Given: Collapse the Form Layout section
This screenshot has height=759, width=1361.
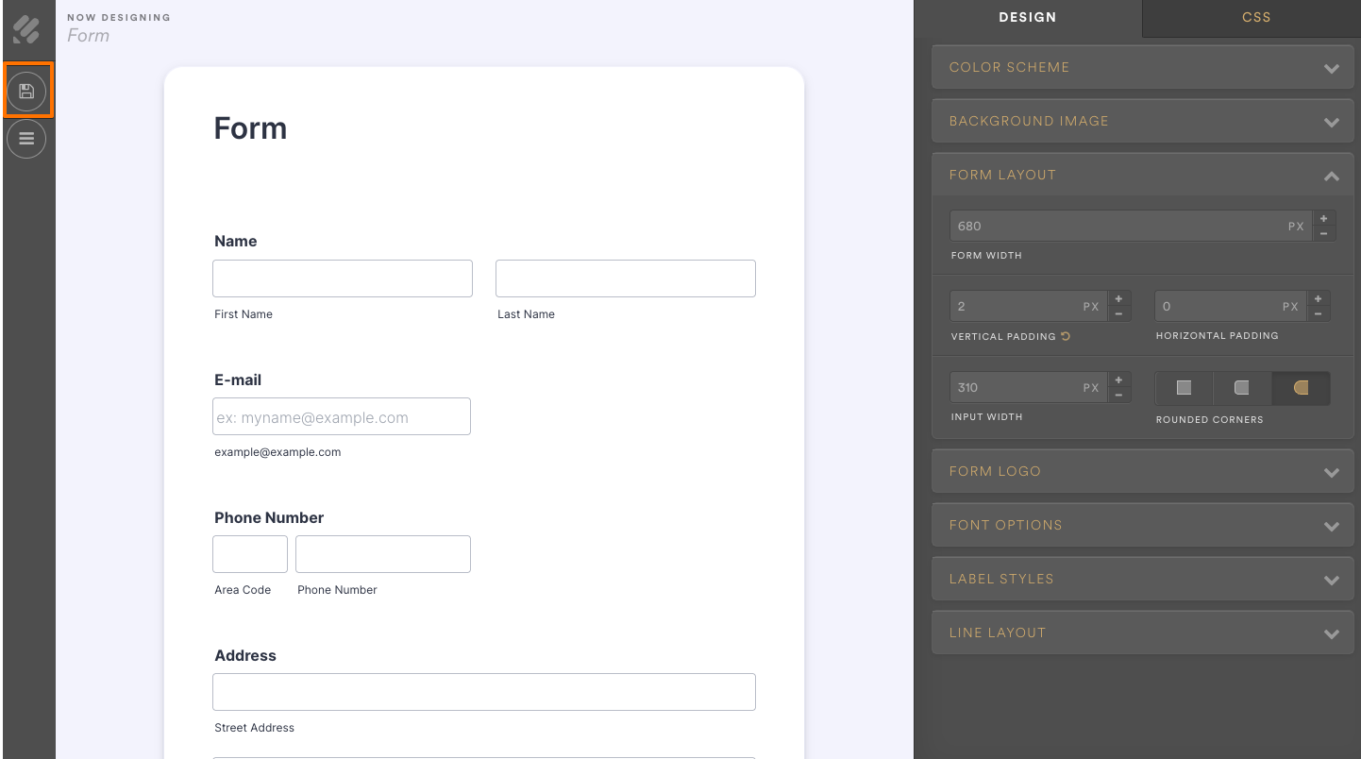Looking at the screenshot, I should 1142,176.
